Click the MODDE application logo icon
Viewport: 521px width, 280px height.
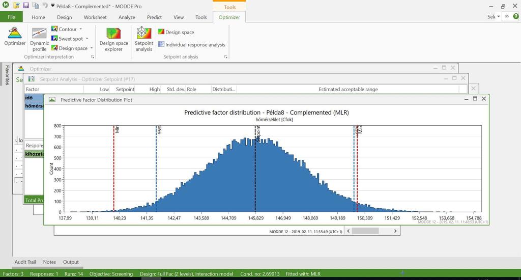tap(6, 5)
